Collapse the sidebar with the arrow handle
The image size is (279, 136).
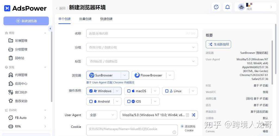pyautogui.click(x=50, y=29)
